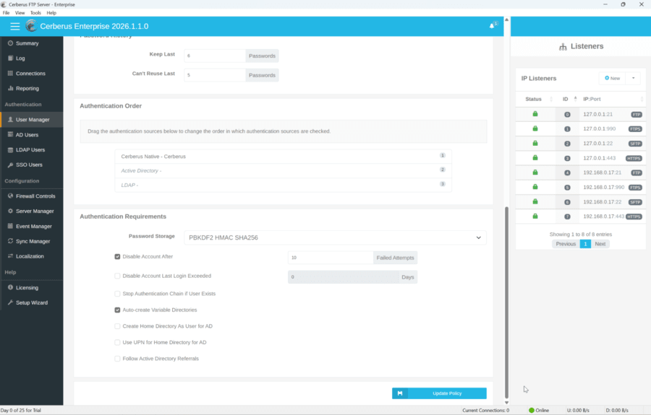Open the Tools menu

coord(35,13)
